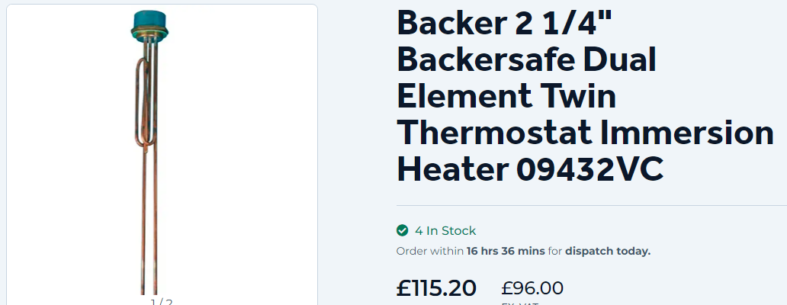This screenshot has height=305, width=787.
Task: Click "Element Twin" in the product title
Action: [506, 97]
